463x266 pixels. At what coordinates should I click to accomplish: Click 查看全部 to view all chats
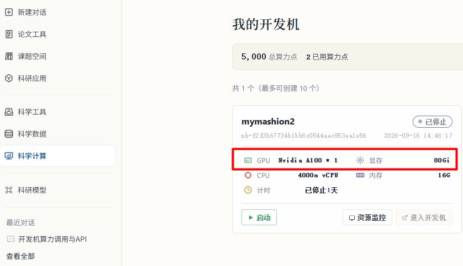click(x=20, y=256)
